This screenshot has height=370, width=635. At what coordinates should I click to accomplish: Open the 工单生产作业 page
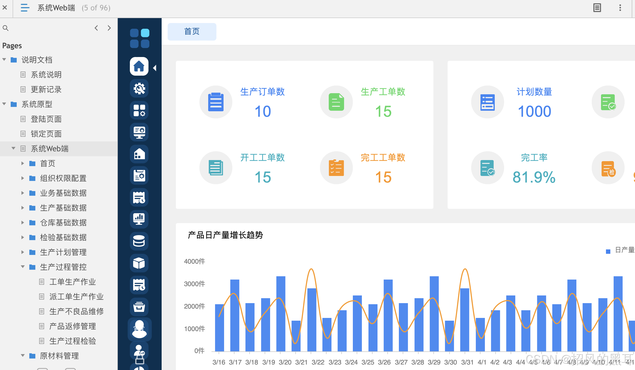72,282
